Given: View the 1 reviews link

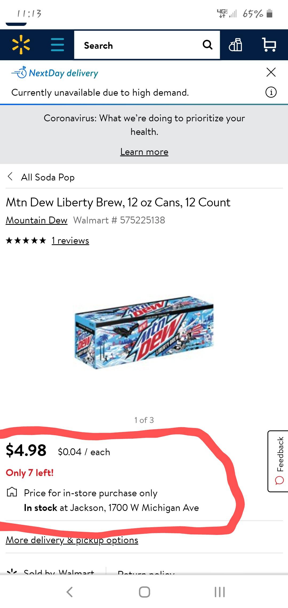Looking at the screenshot, I should (70, 240).
